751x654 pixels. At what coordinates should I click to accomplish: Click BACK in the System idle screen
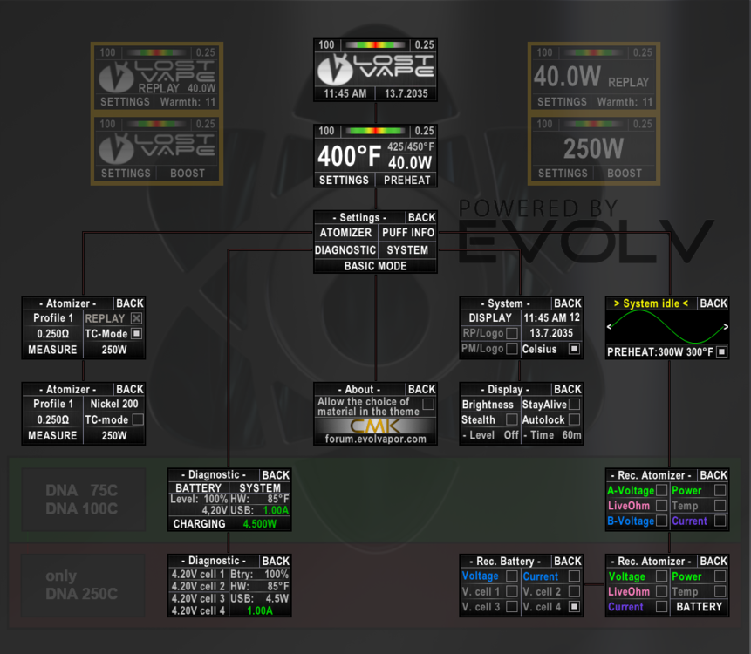[x=713, y=303]
